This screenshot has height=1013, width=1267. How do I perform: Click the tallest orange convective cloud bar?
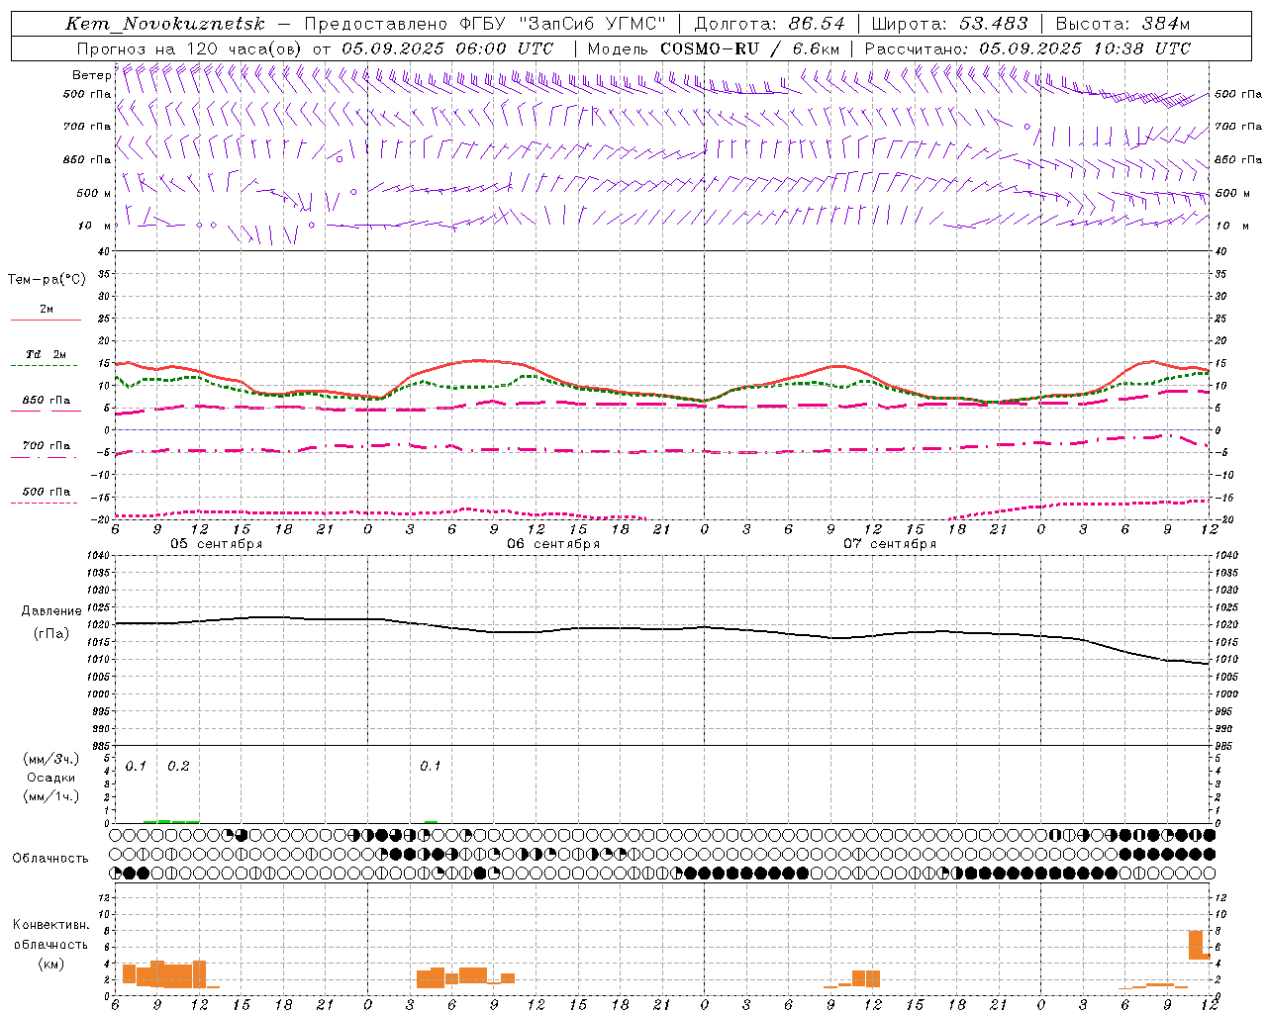point(1196,945)
